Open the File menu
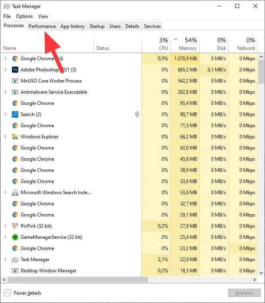This screenshot has width=265, height=303. pyautogui.click(x=7, y=16)
